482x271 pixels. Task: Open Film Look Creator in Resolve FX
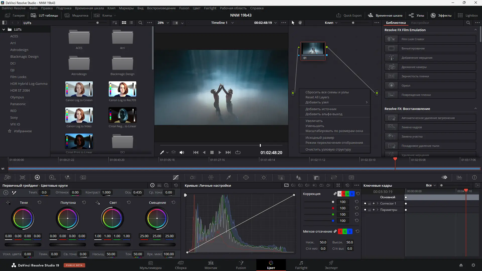[430, 39]
